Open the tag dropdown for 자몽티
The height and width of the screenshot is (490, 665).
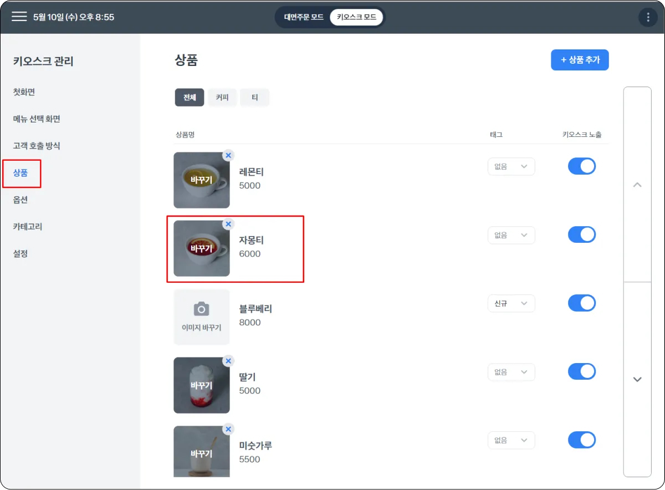(x=511, y=235)
